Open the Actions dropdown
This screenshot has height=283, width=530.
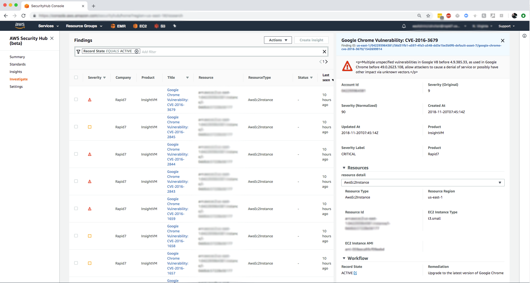pyautogui.click(x=278, y=40)
